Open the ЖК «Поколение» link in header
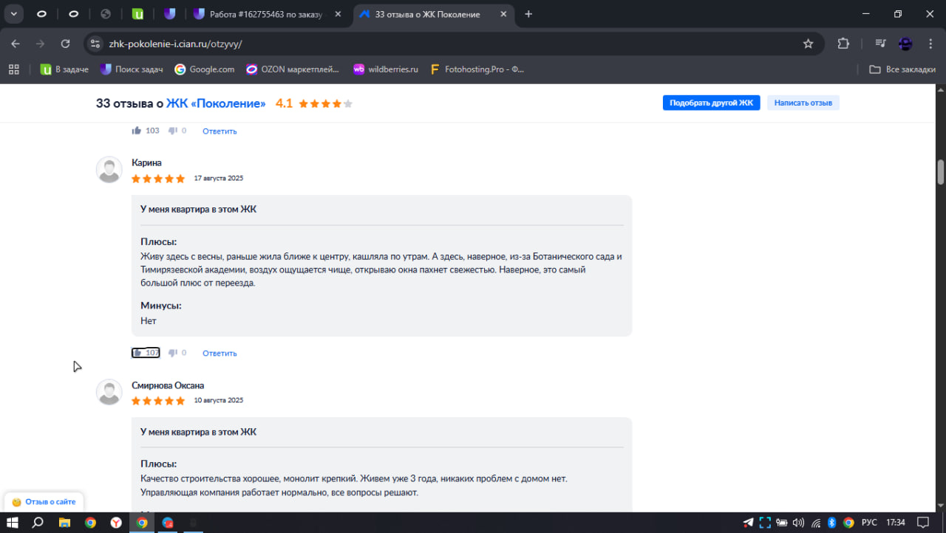The height and width of the screenshot is (533, 946). tap(216, 103)
